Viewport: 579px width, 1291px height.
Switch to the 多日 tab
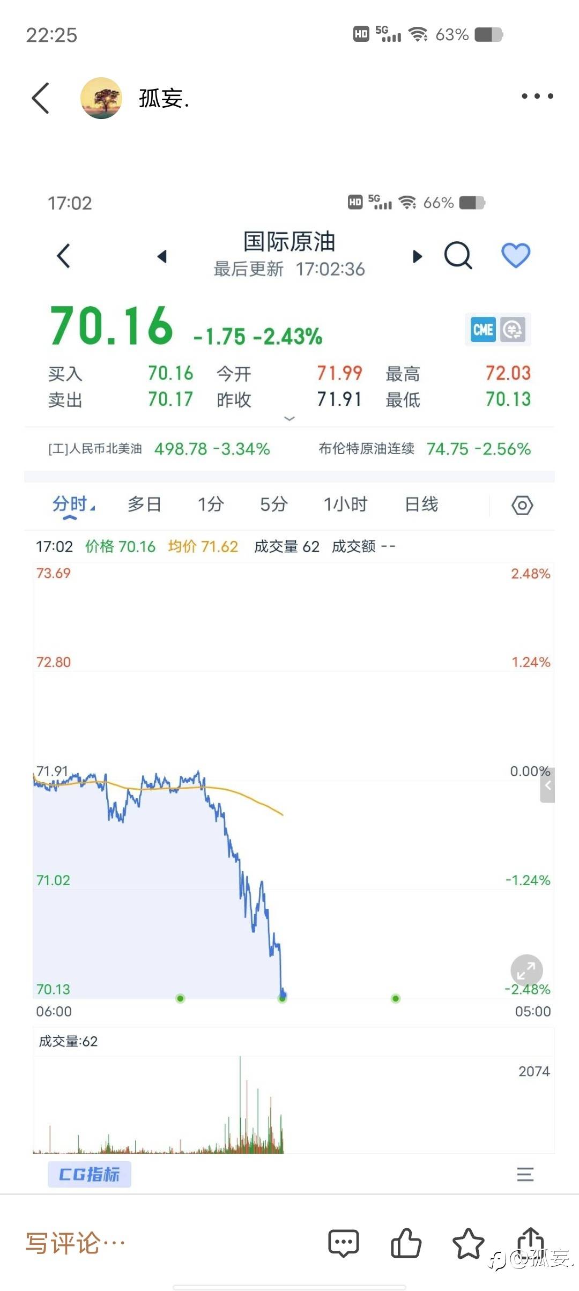point(144,504)
